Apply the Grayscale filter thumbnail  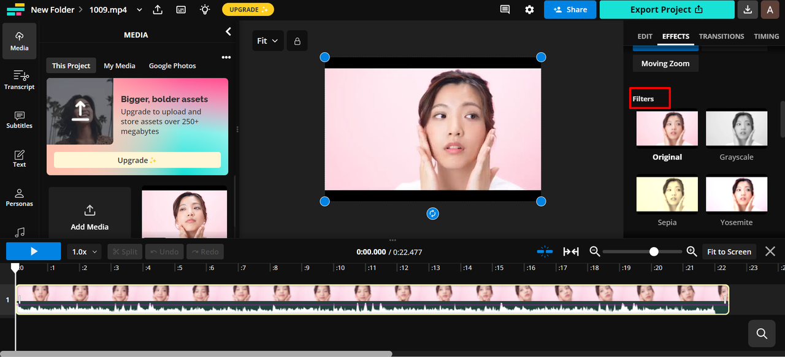737,129
